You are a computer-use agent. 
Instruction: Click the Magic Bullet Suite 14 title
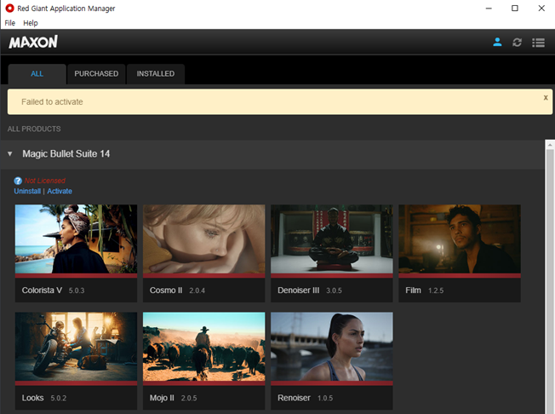[66, 153]
